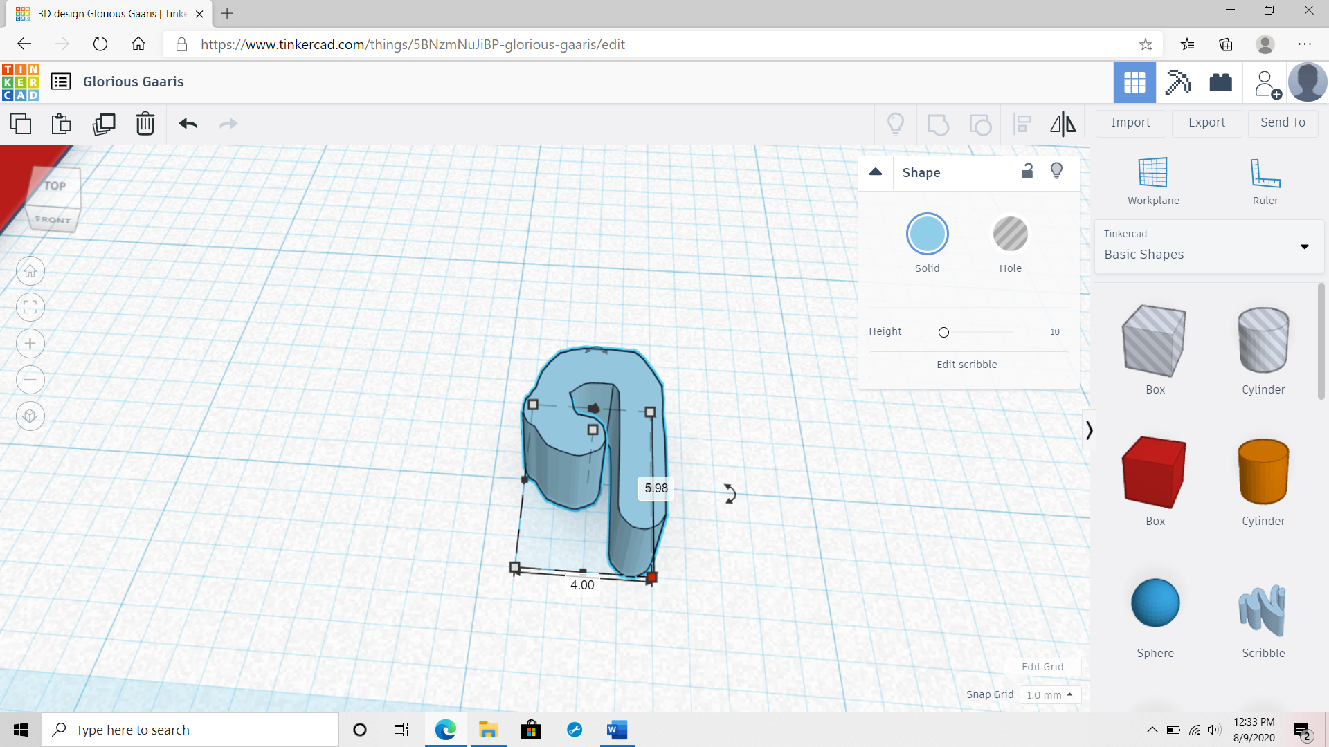This screenshot has height=747, width=1329.
Task: Click the Paste toolbar icon
Action: [x=62, y=124]
